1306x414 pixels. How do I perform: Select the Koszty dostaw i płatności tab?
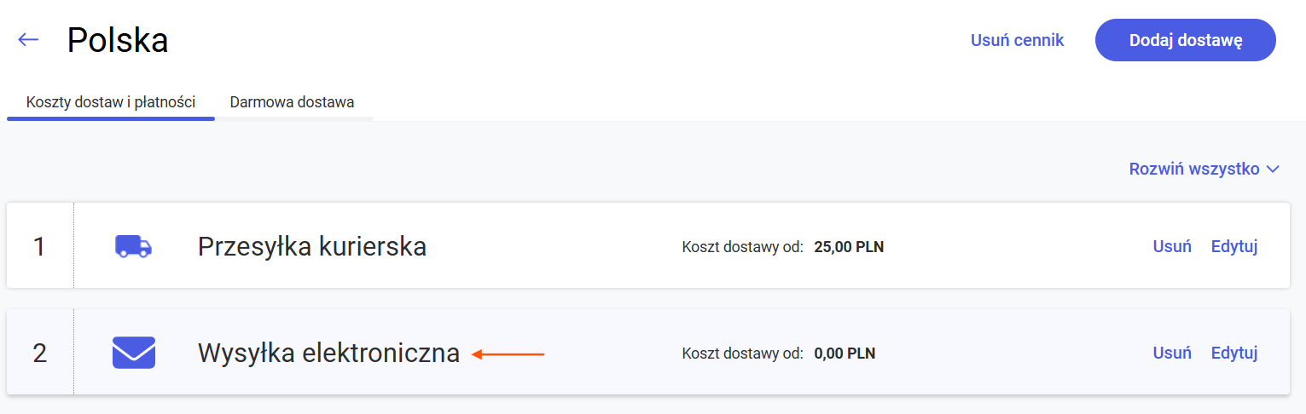click(x=111, y=102)
